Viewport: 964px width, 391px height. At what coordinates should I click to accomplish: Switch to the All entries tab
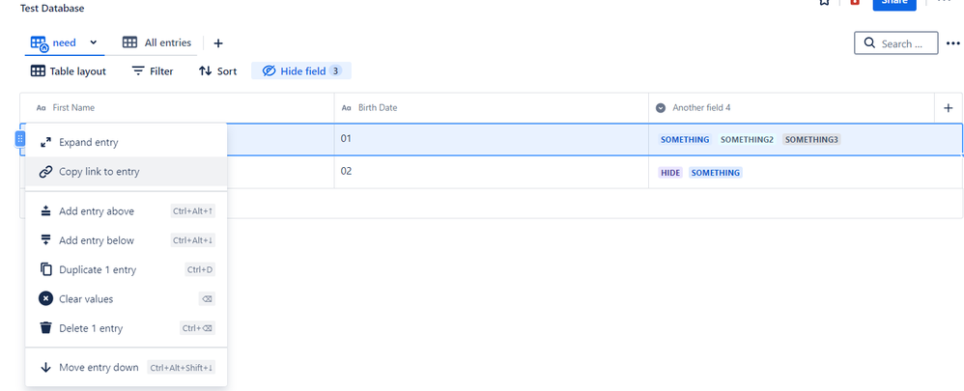tap(156, 42)
